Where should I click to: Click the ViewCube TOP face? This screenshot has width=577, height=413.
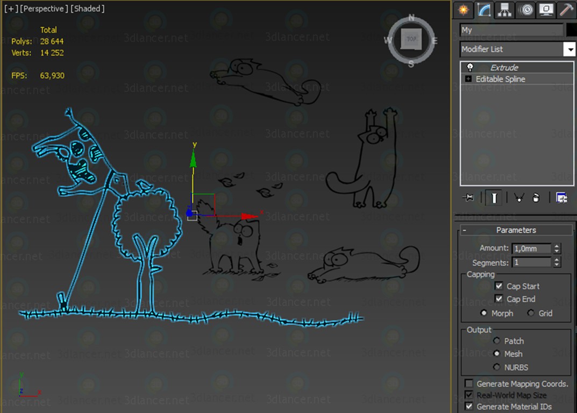(x=411, y=39)
